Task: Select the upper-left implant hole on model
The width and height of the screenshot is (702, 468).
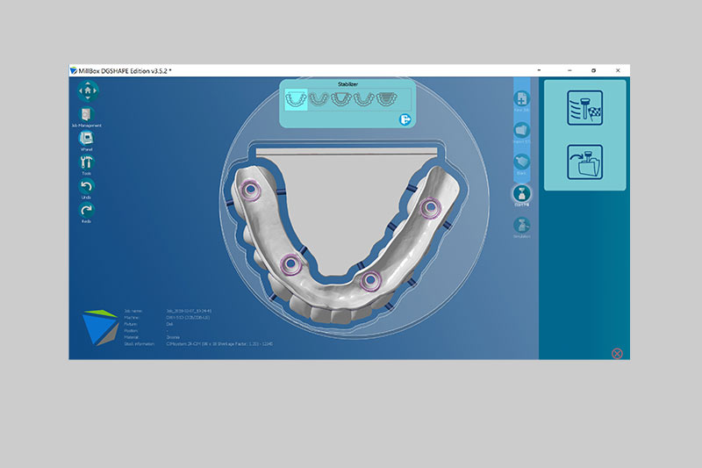Action: tap(251, 190)
